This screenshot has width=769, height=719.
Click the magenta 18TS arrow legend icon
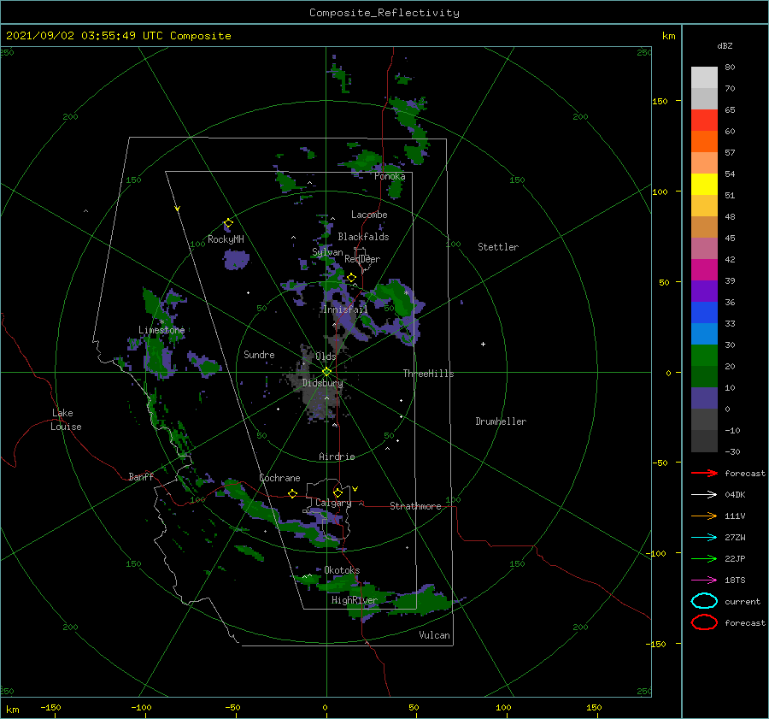[x=704, y=581]
